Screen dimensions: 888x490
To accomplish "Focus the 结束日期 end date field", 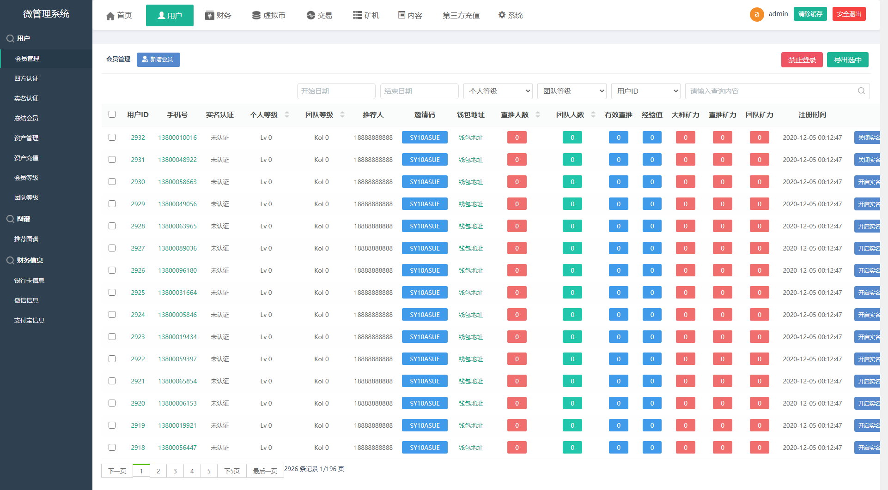I will [x=419, y=91].
